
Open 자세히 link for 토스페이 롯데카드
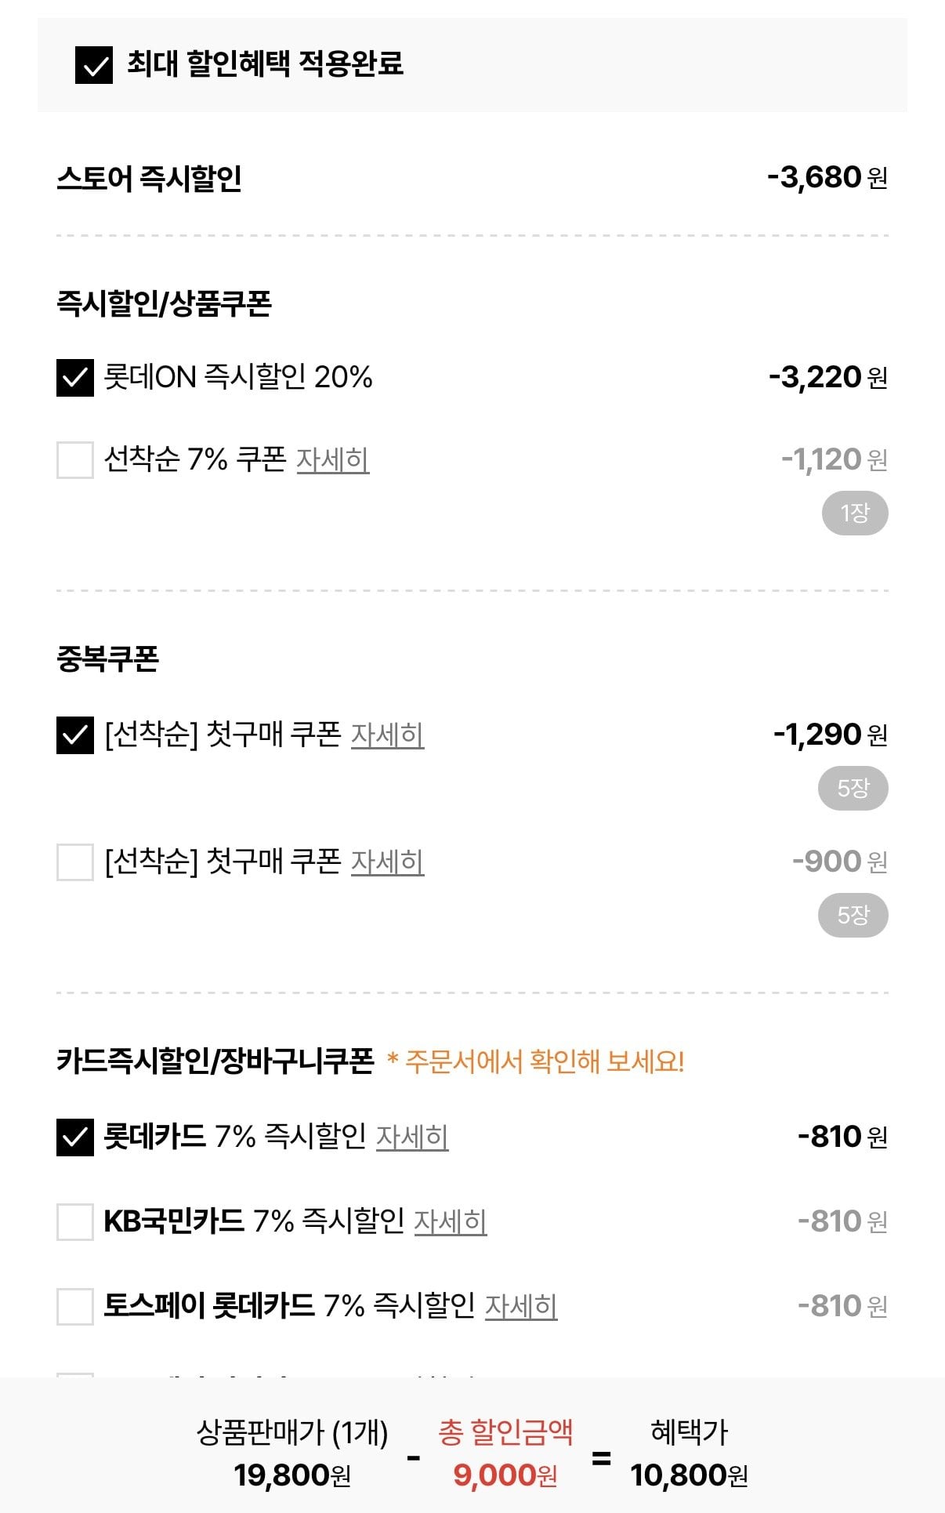point(521,1307)
